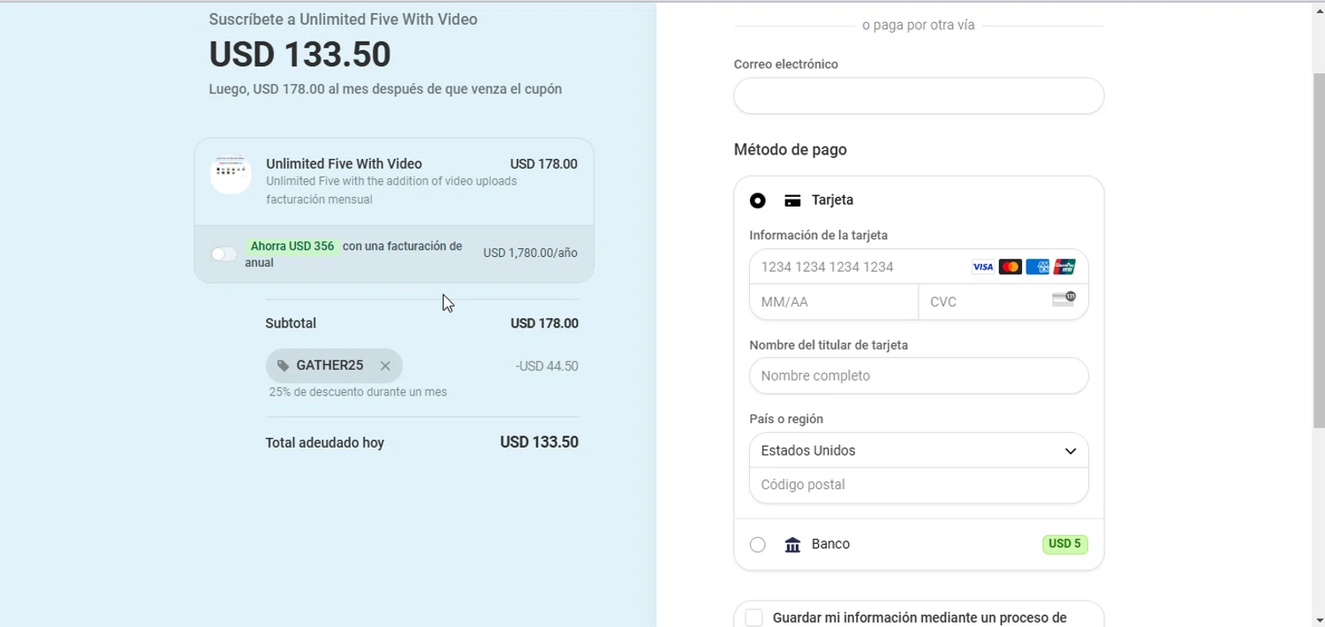Screen dimensions: 1325x627
Task: Select the Tarjeta payment radio button
Action: (x=758, y=200)
